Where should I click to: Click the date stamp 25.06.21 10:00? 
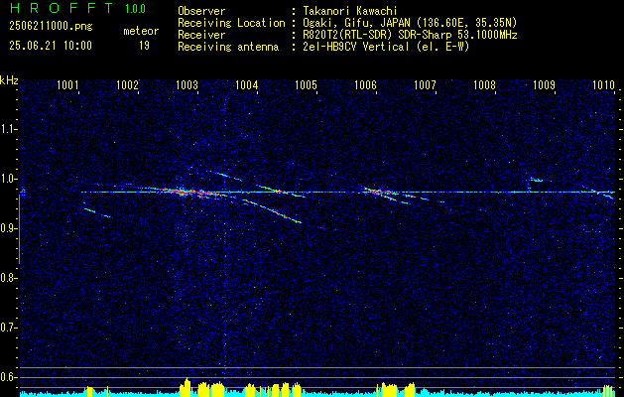[51, 46]
